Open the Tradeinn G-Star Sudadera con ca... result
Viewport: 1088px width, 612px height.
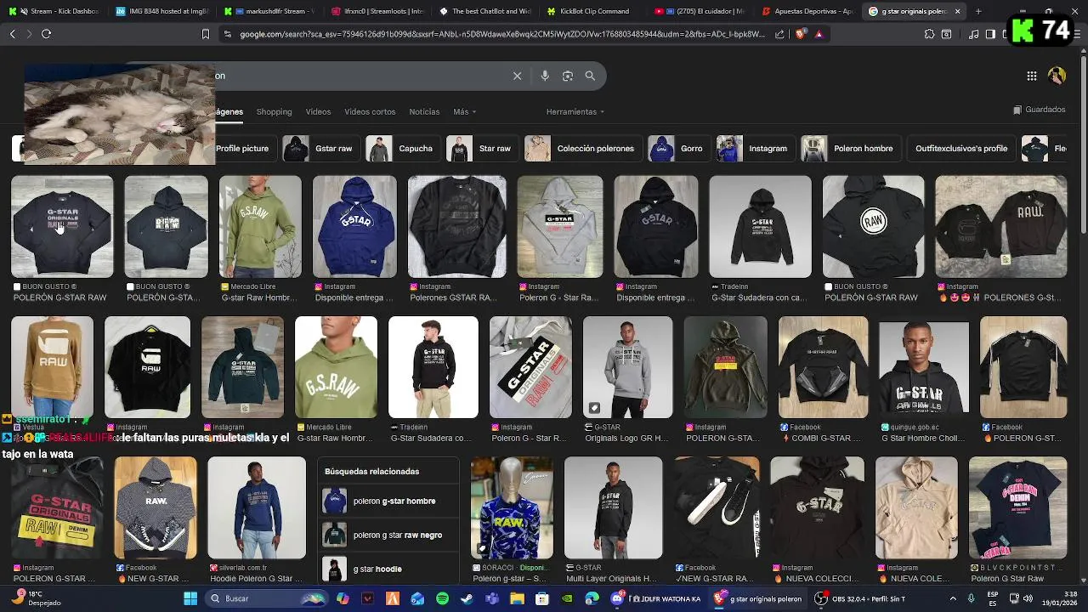(x=760, y=227)
